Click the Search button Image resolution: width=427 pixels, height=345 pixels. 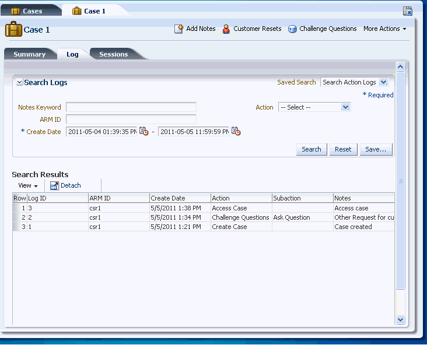tap(311, 149)
